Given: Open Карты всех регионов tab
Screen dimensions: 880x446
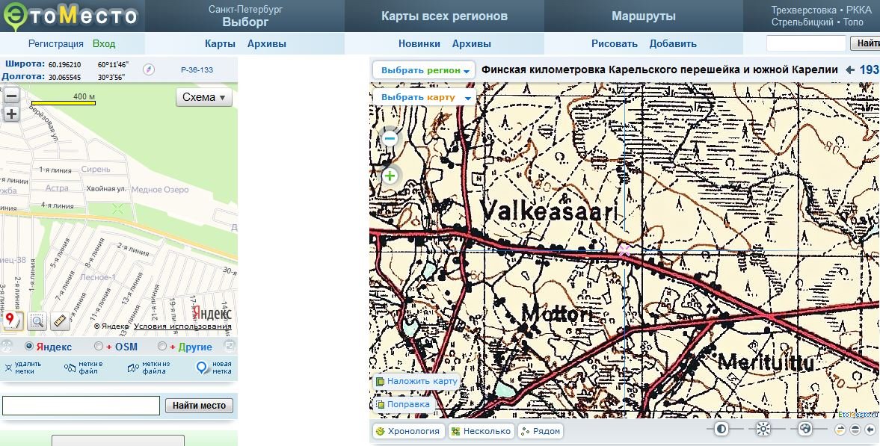Looking at the screenshot, I should pyautogui.click(x=444, y=16).
